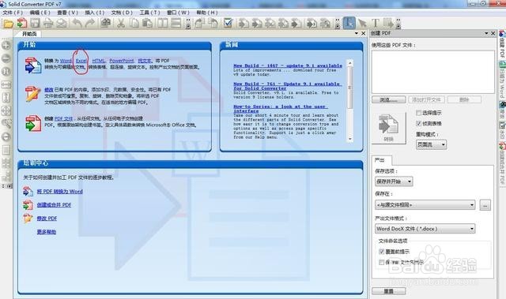Image resolution: width=506 pixels, height=299 pixels.
Task: Toggle the 文件名提示 checkbox
Action: (x=381, y=263)
